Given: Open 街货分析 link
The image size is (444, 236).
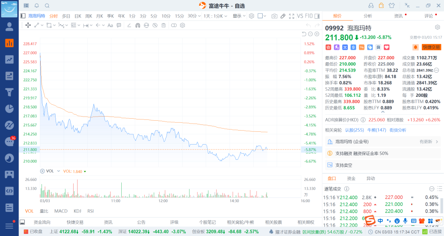Looking at the screenshot, I should [x=398, y=130].
